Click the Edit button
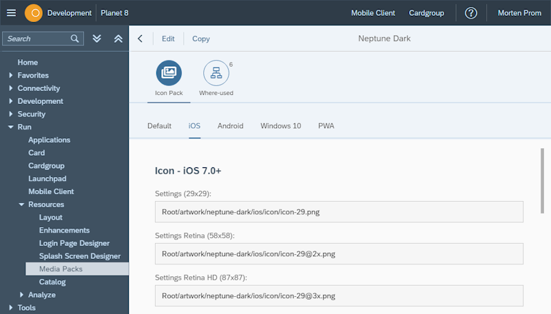Viewport: 551px width, 314px height. (x=168, y=39)
